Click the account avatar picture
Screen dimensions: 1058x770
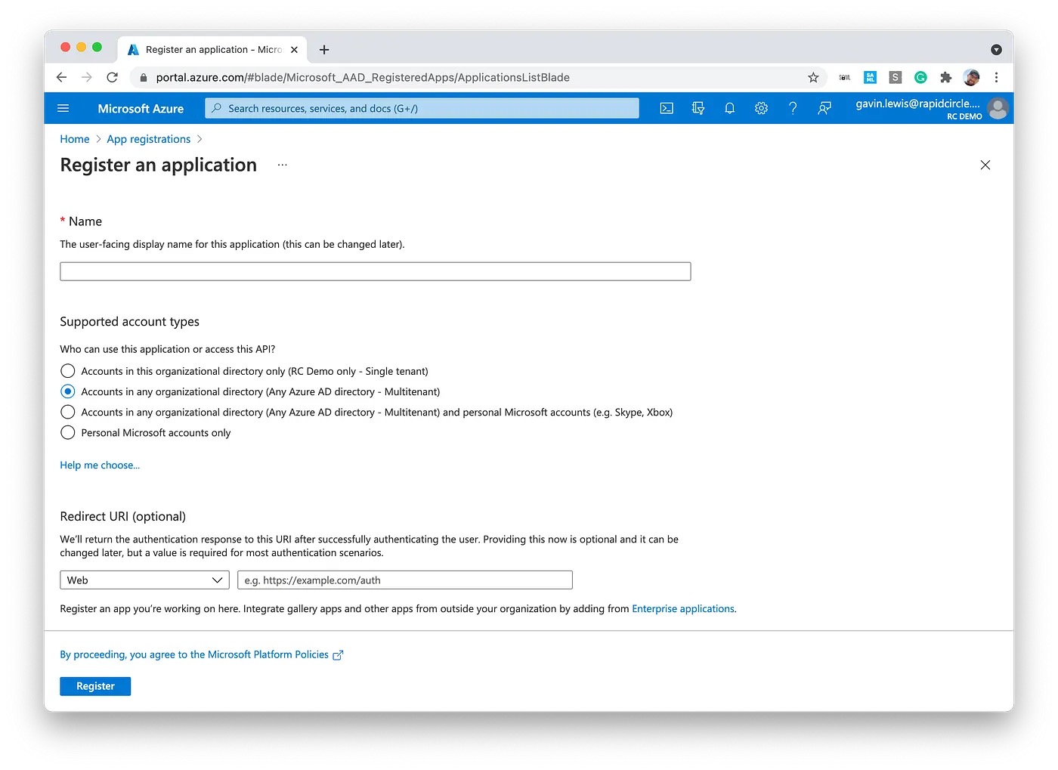[998, 109]
